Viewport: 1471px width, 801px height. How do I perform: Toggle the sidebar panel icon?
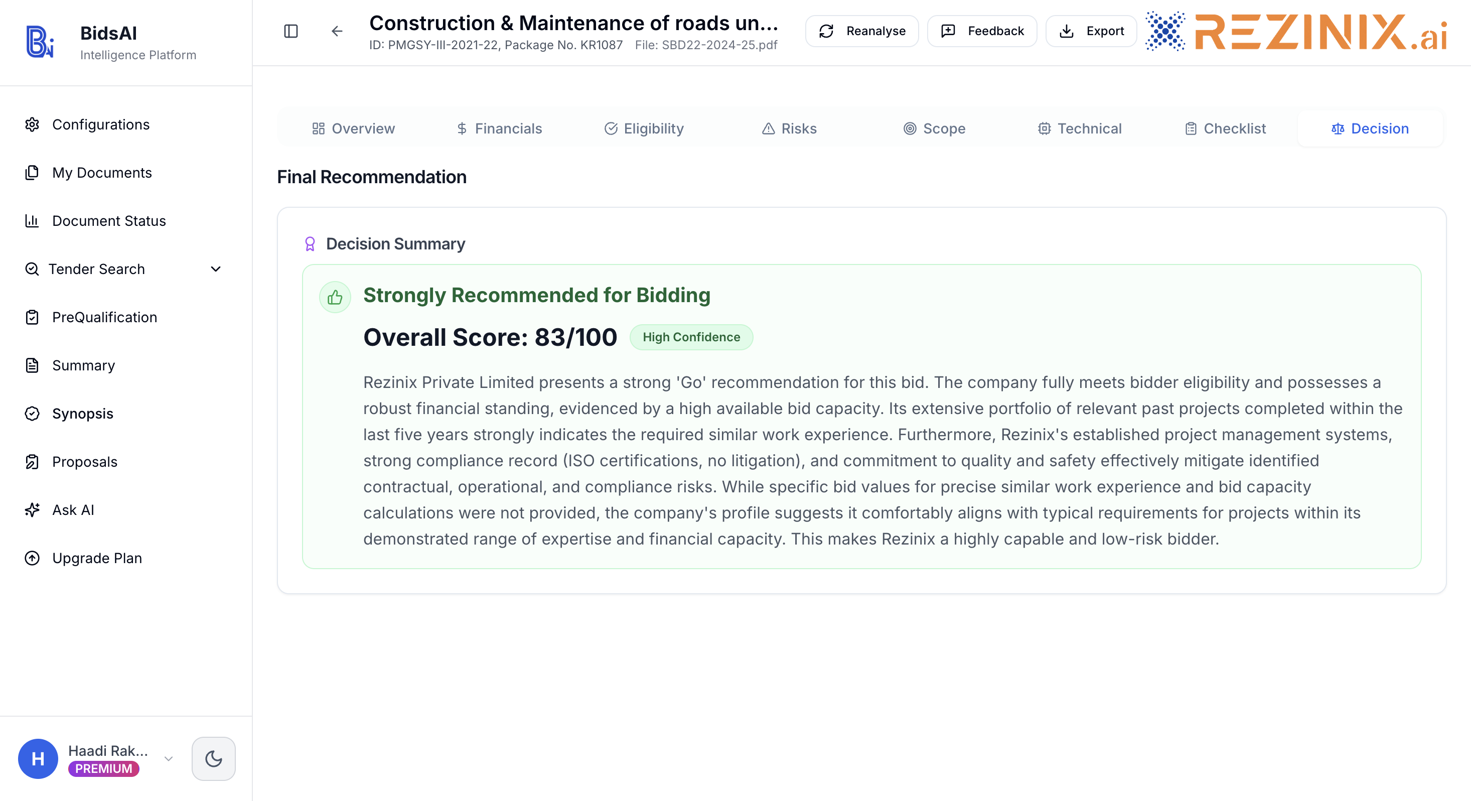pos(290,31)
